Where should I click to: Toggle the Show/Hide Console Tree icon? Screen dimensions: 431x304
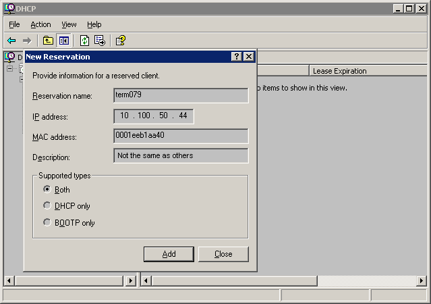[x=64, y=41]
